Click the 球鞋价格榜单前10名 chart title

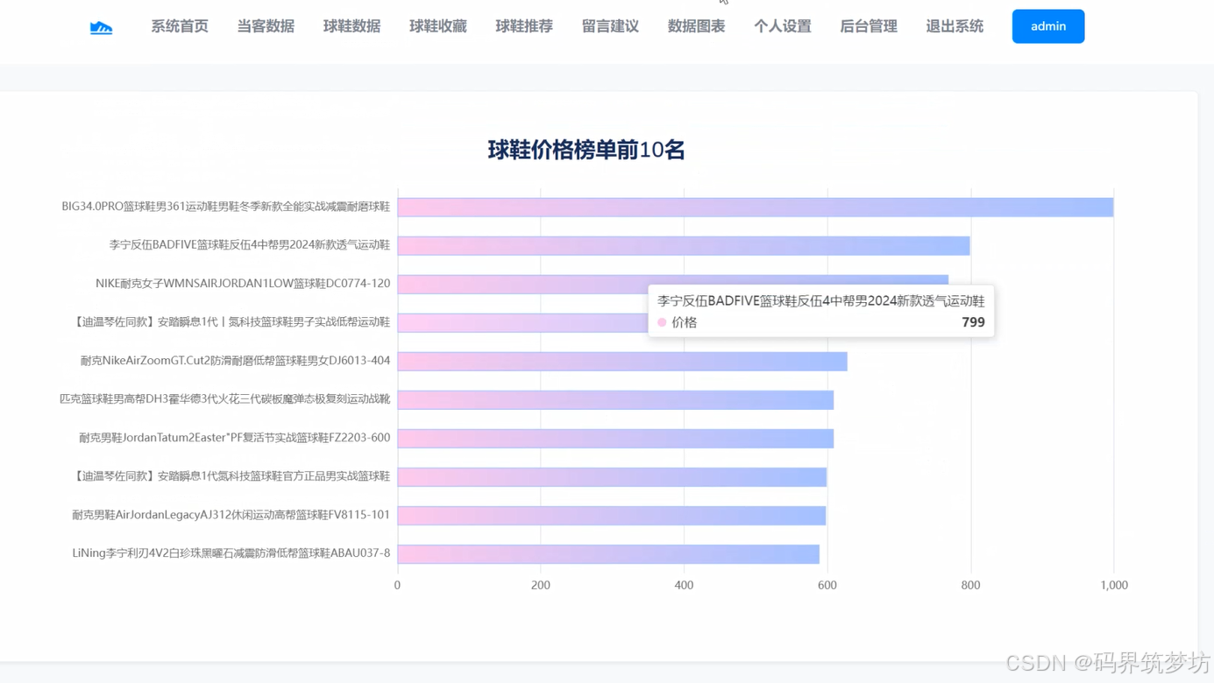coord(586,150)
